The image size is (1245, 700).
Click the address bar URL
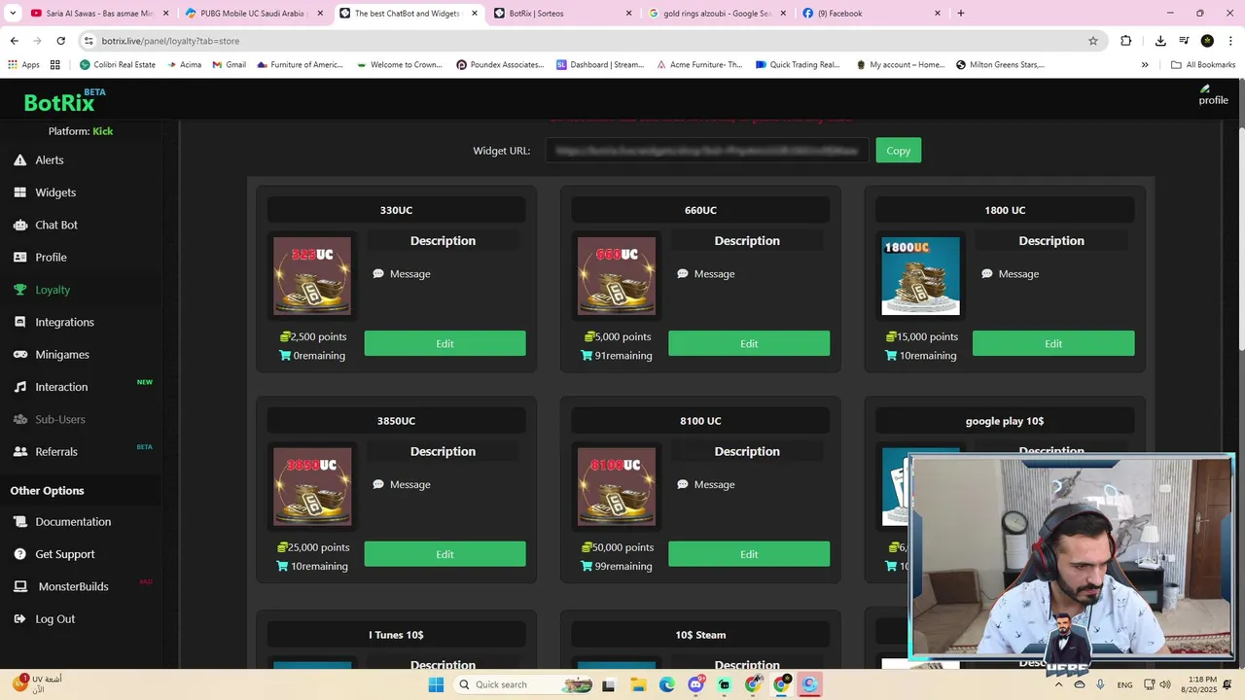click(170, 41)
